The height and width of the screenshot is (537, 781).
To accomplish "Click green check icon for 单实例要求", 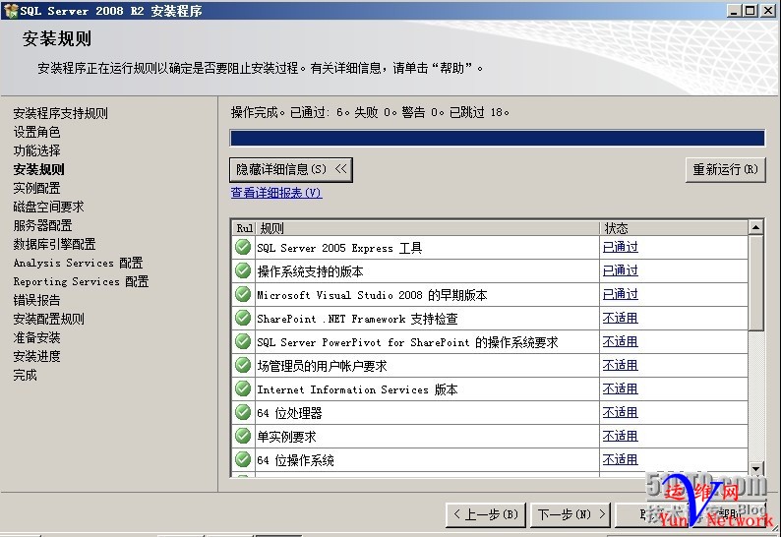I will pyautogui.click(x=243, y=436).
